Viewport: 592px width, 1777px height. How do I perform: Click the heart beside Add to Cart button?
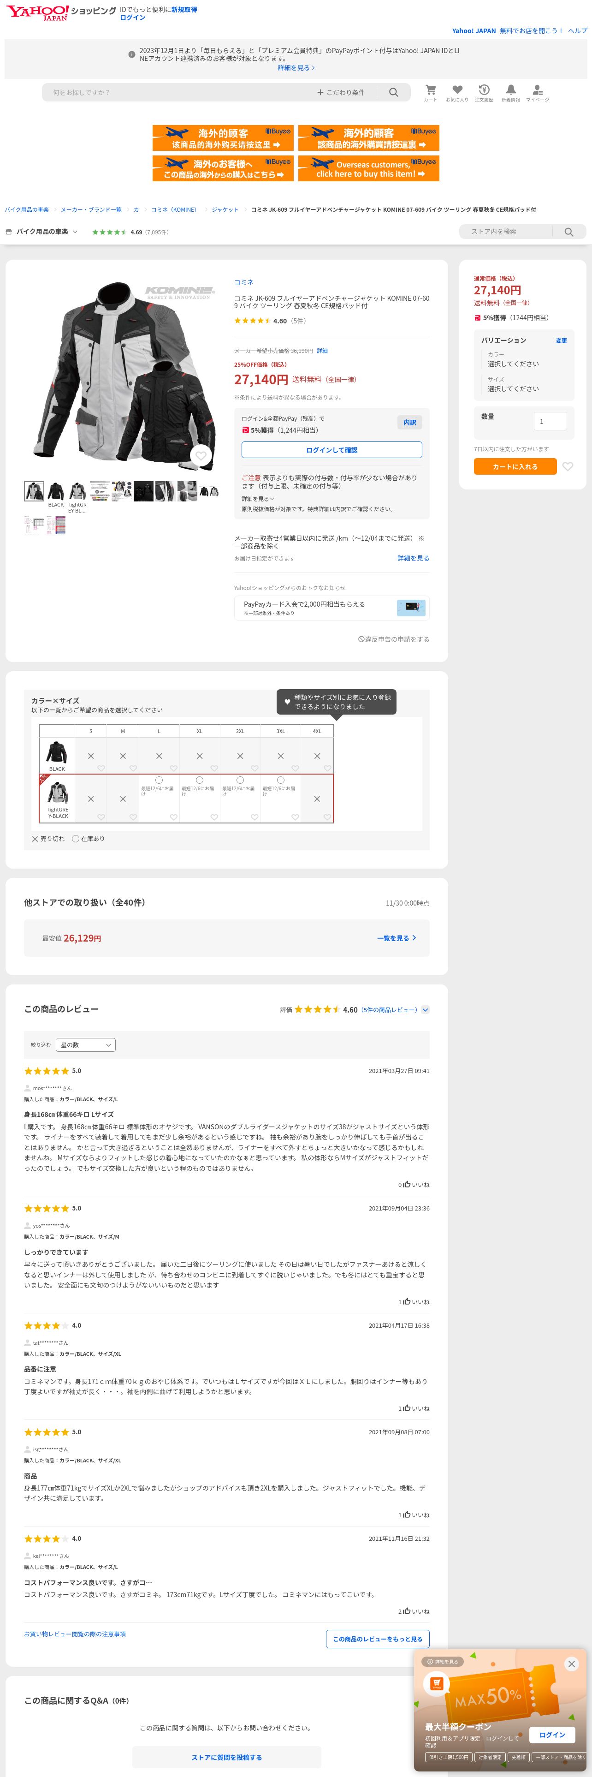pos(568,466)
